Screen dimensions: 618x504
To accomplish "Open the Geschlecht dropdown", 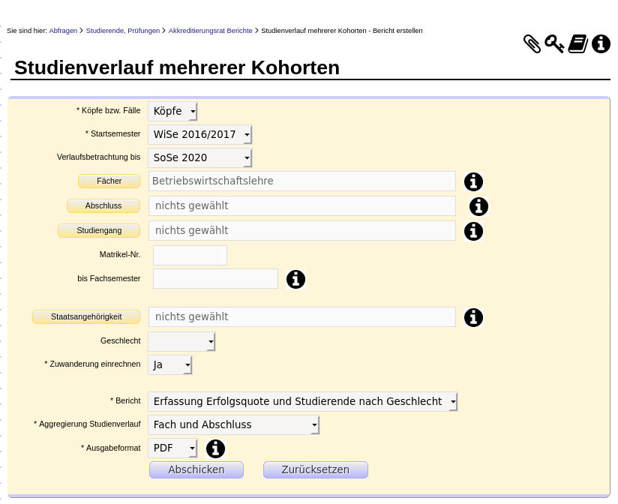I will (x=181, y=342).
